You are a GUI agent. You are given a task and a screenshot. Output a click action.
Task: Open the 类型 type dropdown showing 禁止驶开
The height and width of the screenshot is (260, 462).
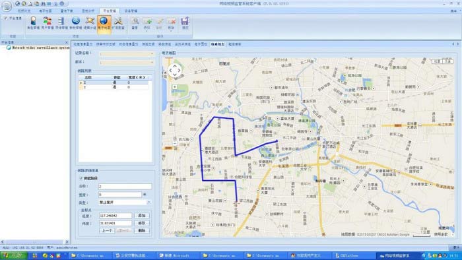point(124,203)
